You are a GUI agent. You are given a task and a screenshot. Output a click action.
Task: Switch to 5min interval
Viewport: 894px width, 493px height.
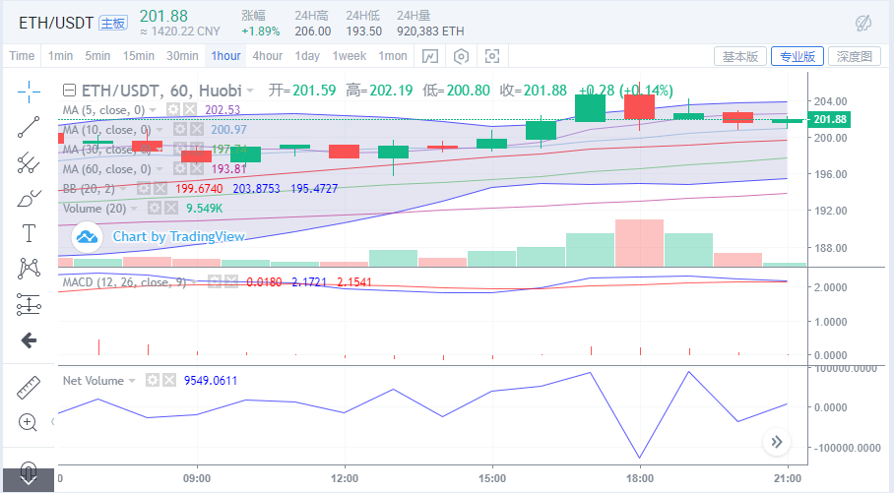coord(97,56)
